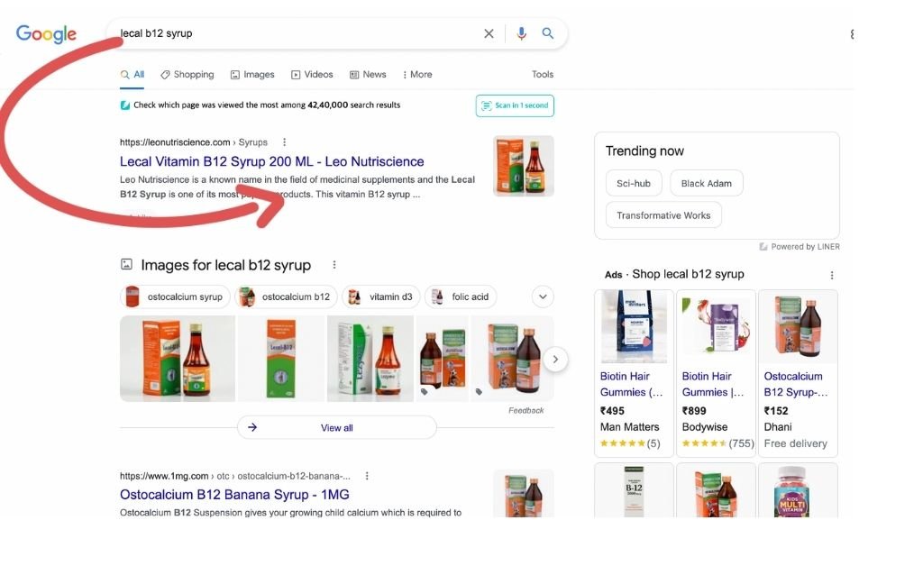Open options for 1mg.com result
This screenshot has width=923, height=575.
click(x=367, y=476)
